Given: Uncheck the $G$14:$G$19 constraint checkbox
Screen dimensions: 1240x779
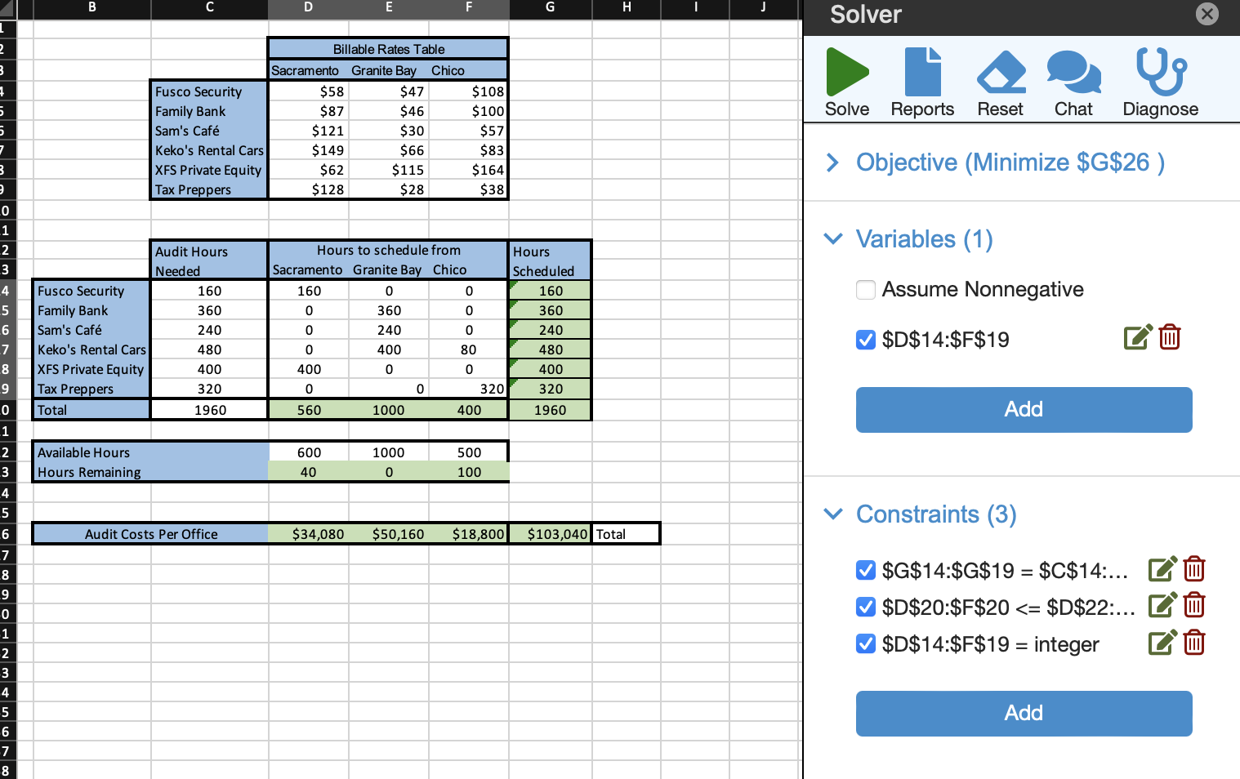Looking at the screenshot, I should point(866,570).
